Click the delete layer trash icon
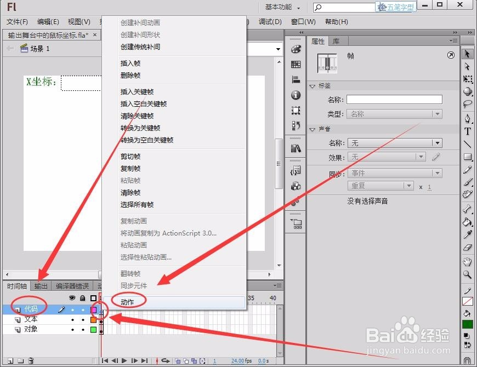Screen dimensions: 477x367 [31, 360]
